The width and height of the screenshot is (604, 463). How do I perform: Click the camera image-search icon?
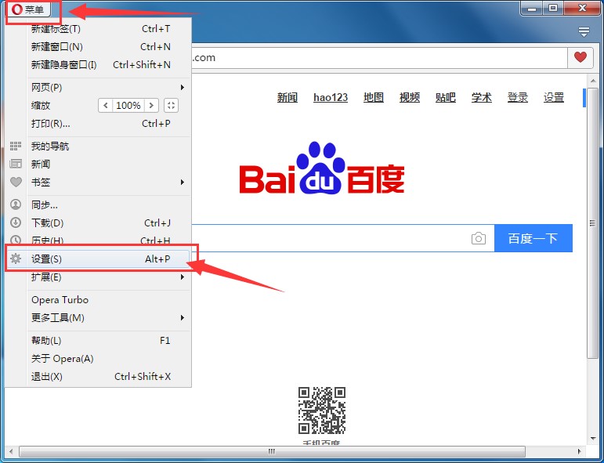(479, 238)
